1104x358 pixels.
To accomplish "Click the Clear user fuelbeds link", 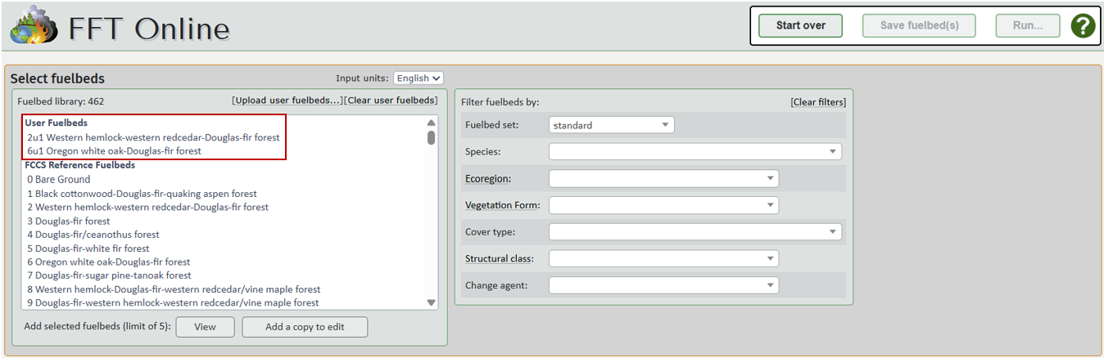I will pyautogui.click(x=391, y=101).
